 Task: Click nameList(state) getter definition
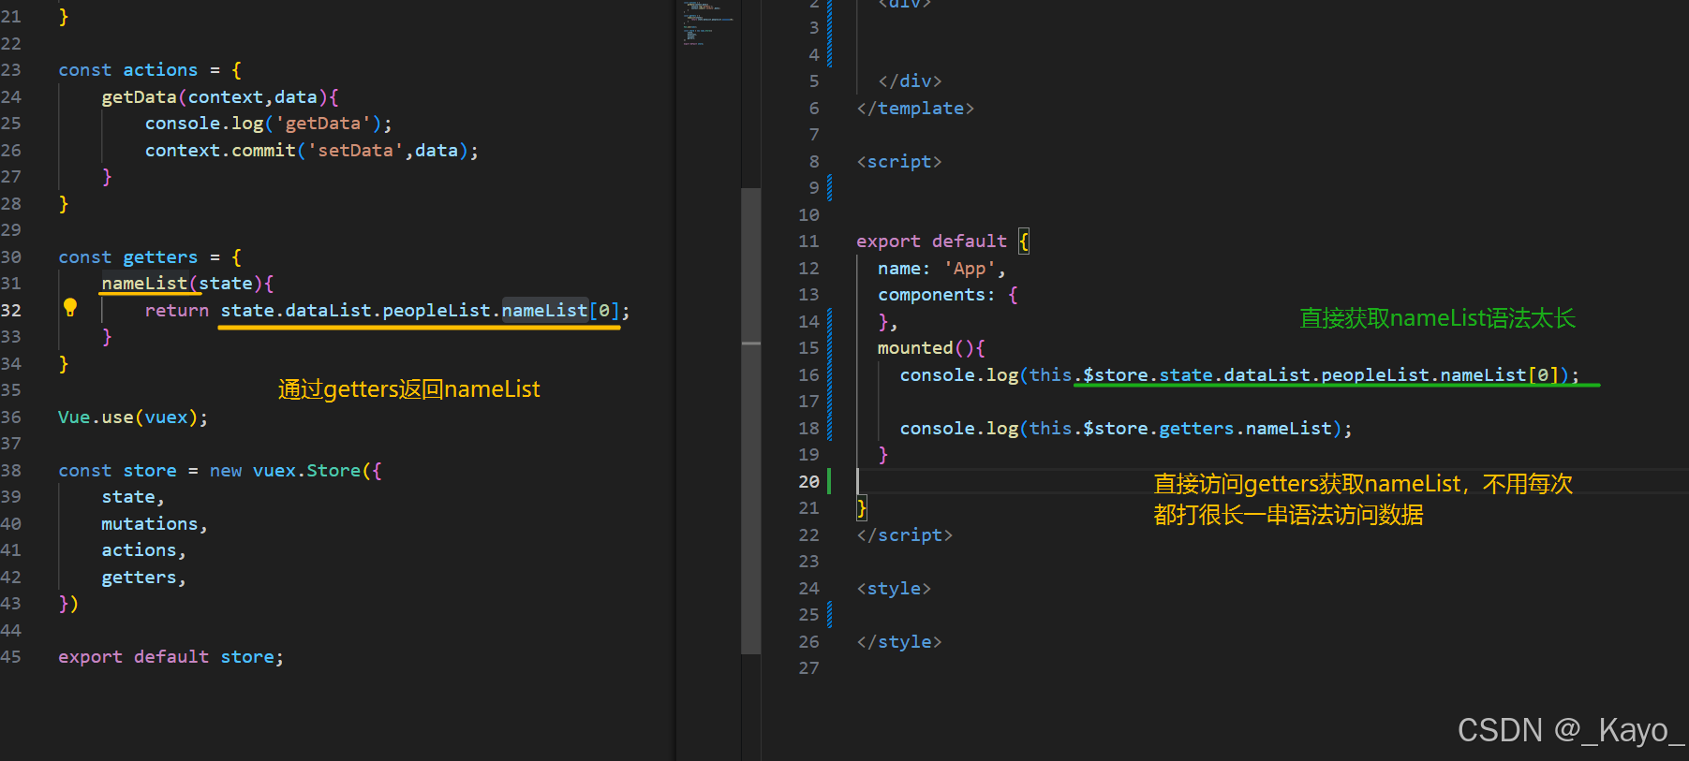tap(187, 284)
